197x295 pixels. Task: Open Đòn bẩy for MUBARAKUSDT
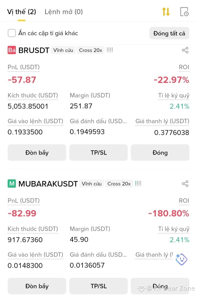37,286
